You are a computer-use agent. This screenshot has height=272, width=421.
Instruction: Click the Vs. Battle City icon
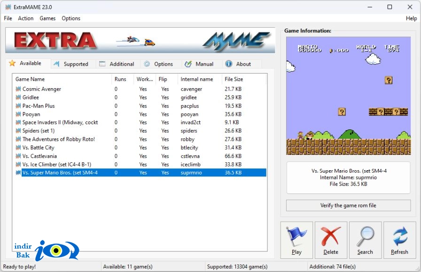pos(18,148)
